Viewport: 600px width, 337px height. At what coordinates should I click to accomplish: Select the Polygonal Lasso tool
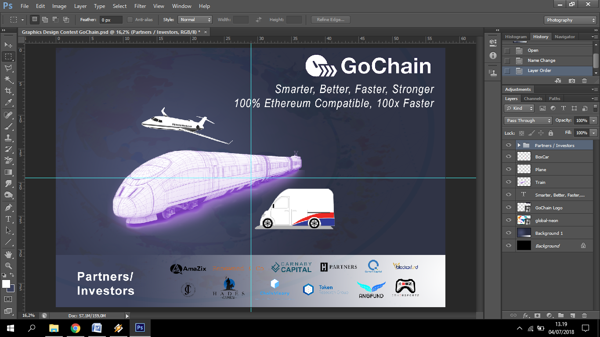8,68
